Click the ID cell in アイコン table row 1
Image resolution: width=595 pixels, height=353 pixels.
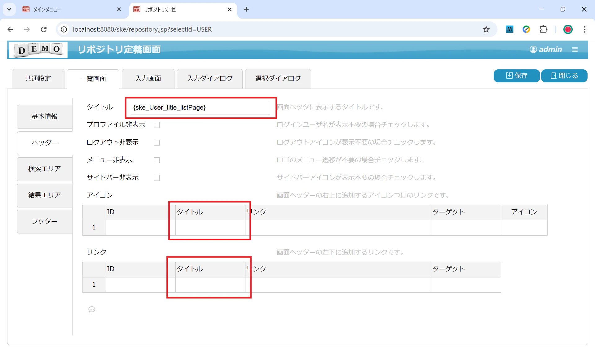coord(140,228)
